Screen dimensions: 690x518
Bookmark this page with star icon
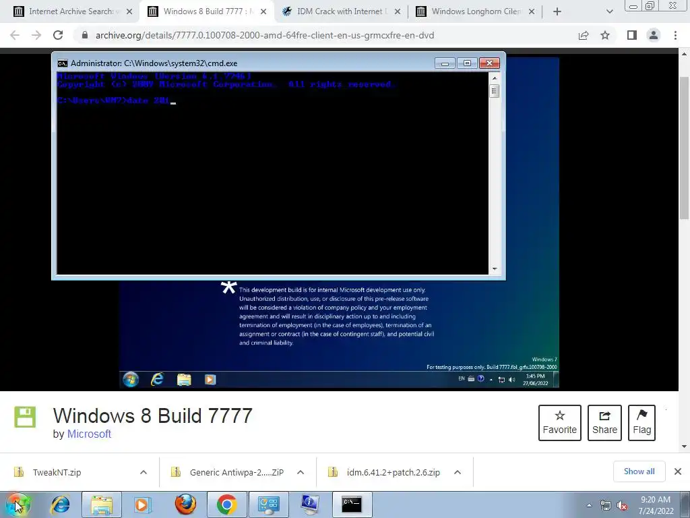pyautogui.click(x=605, y=35)
